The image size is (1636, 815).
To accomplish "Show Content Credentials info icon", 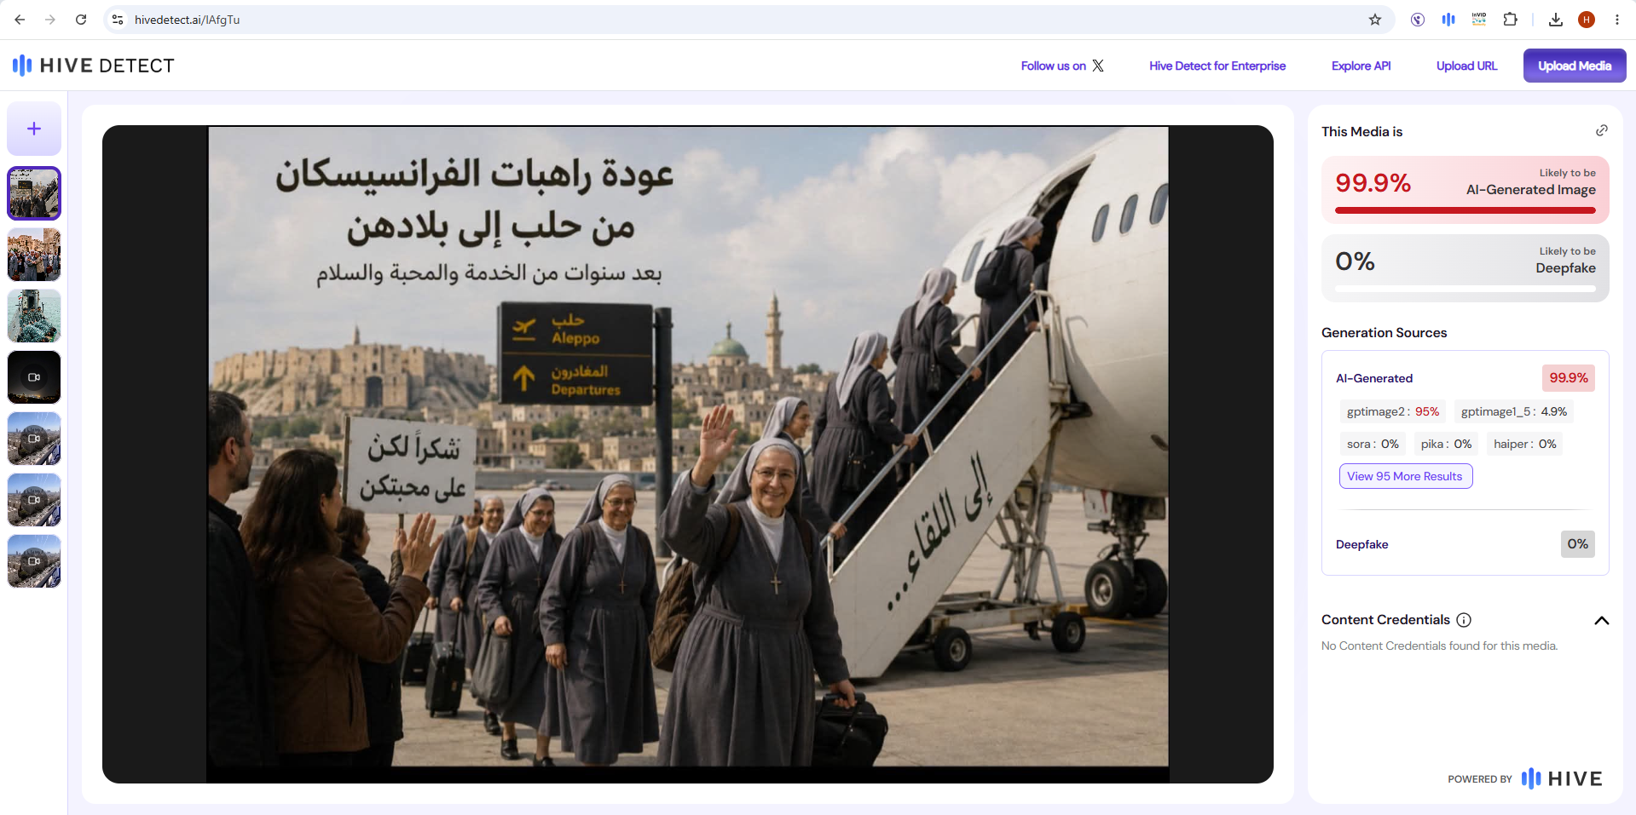I will pyautogui.click(x=1464, y=620).
